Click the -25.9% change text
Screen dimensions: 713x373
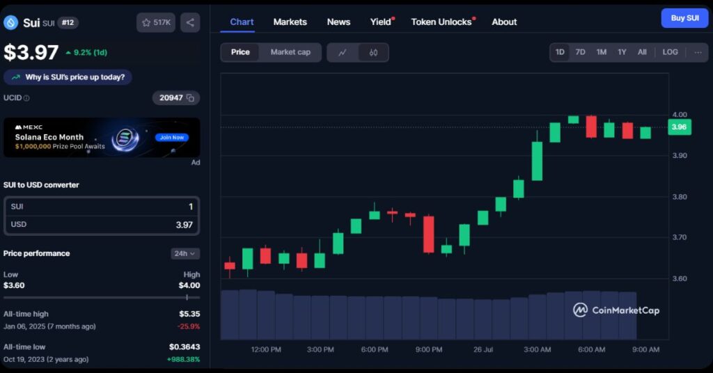coord(188,326)
